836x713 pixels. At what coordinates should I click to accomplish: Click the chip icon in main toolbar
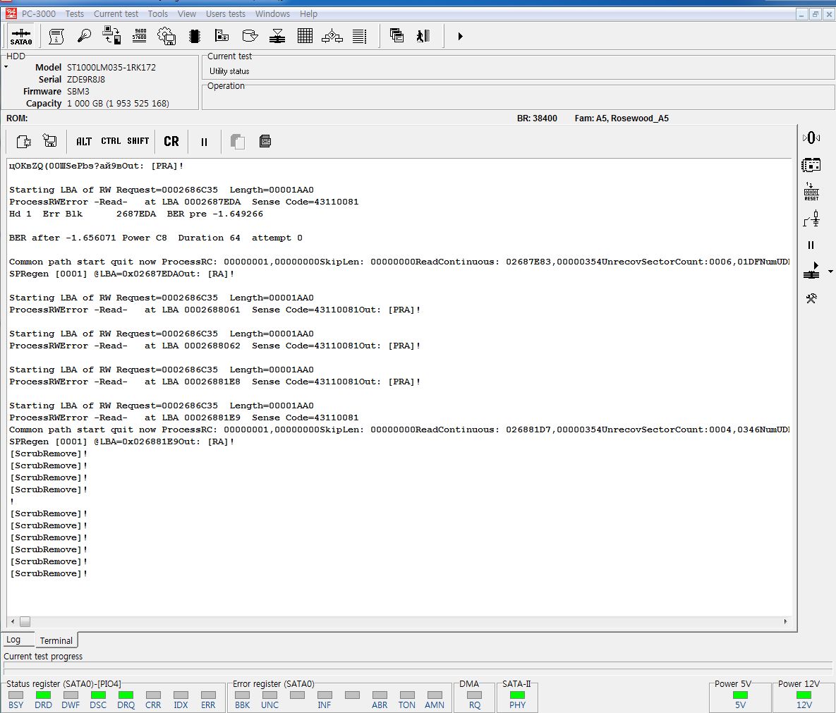[x=195, y=36]
